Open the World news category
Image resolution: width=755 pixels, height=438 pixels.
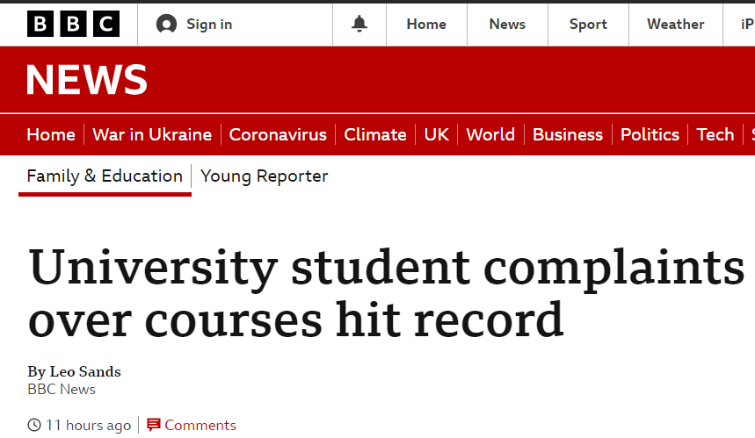[x=490, y=134]
